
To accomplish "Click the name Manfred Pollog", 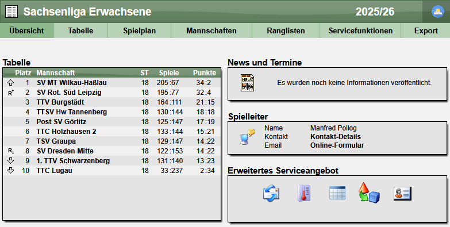I will [333, 128].
